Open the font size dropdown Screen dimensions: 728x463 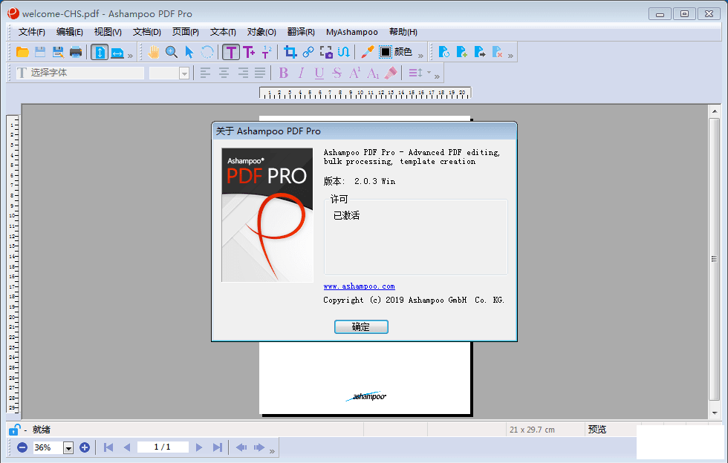(184, 73)
